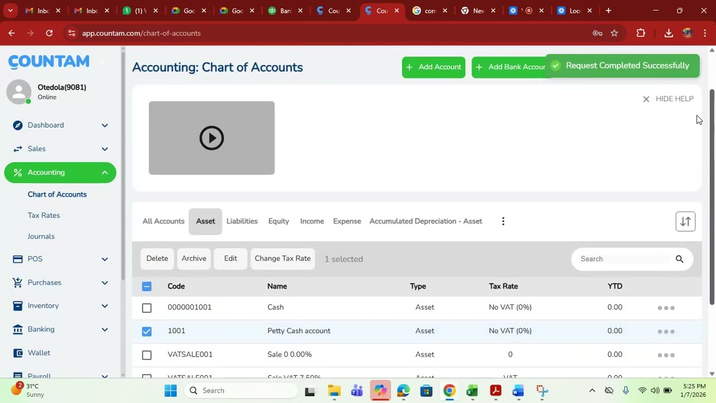
Task: Expand the Purchases menu chevron
Action: pyautogui.click(x=105, y=283)
